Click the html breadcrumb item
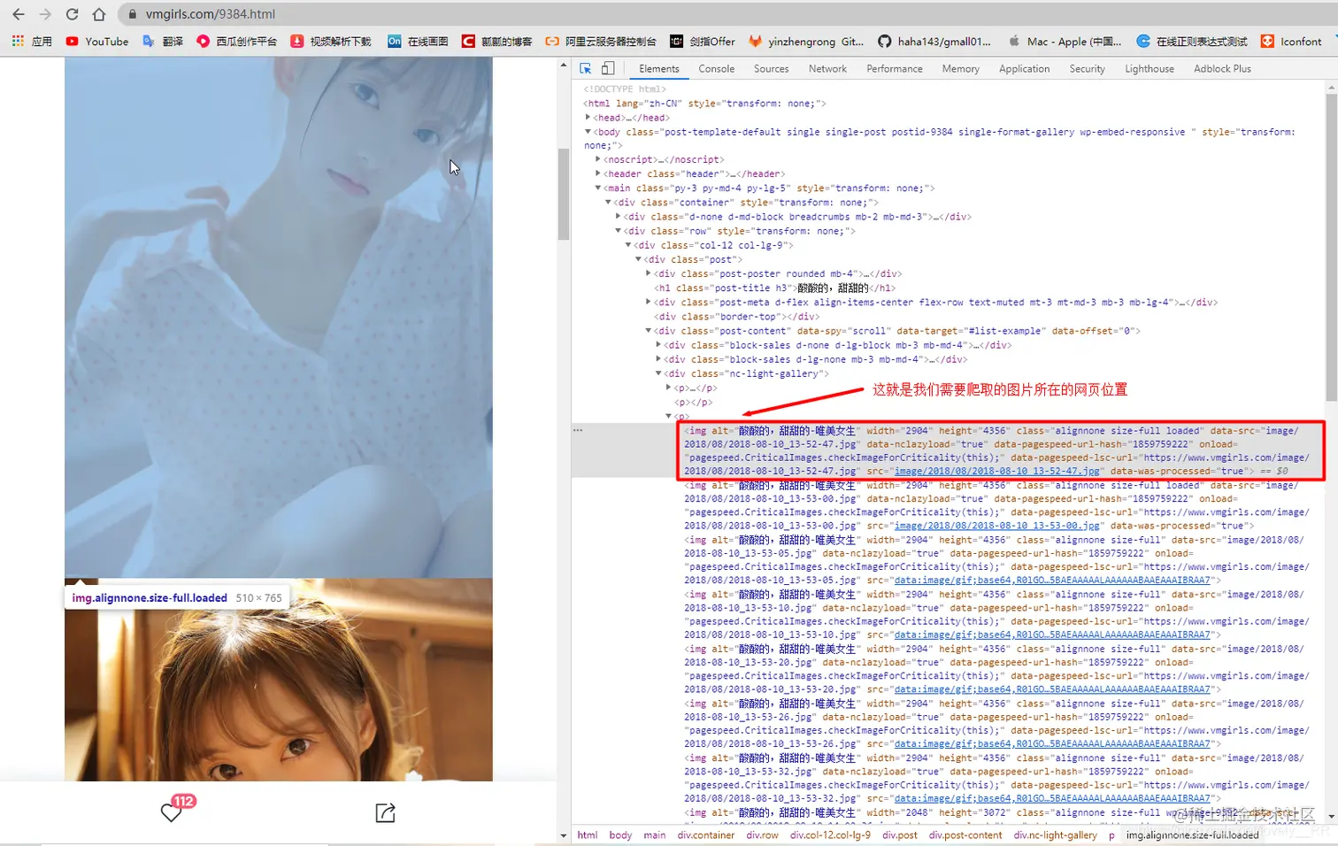 tap(588, 834)
